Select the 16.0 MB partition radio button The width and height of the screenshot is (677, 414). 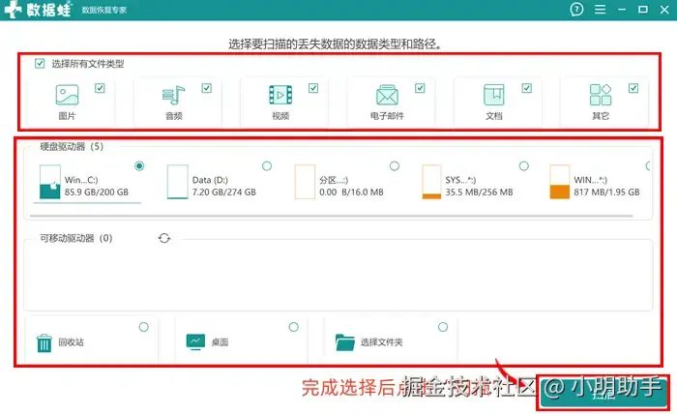coord(395,165)
